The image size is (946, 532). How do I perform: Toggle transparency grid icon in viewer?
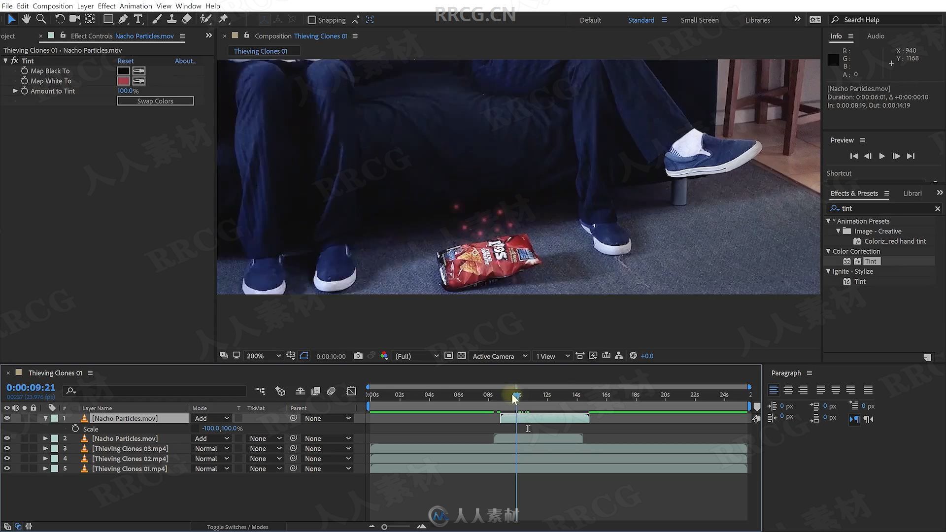[462, 356]
